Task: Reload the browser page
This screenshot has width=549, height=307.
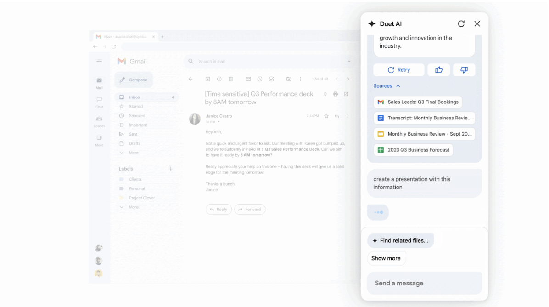Action: 113,46
